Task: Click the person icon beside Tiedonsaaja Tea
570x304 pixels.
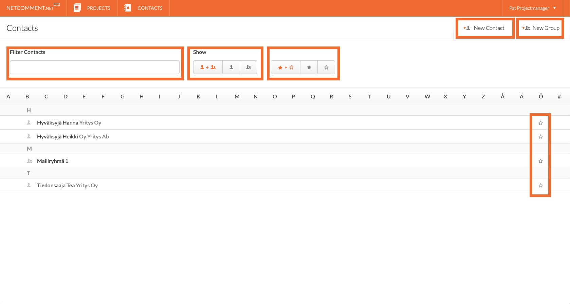Action: tap(29, 185)
